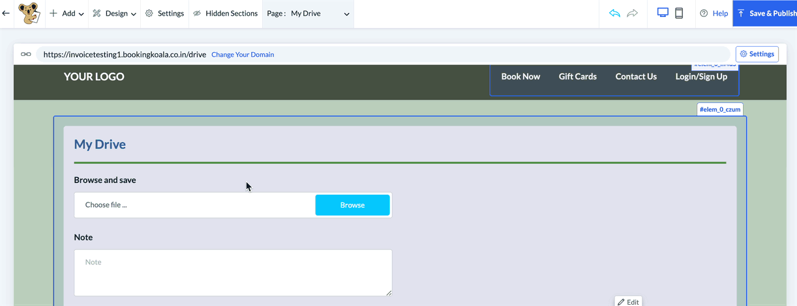Viewport: 797px width, 306px height.
Task: Click the back arrow icon
Action: [6, 13]
